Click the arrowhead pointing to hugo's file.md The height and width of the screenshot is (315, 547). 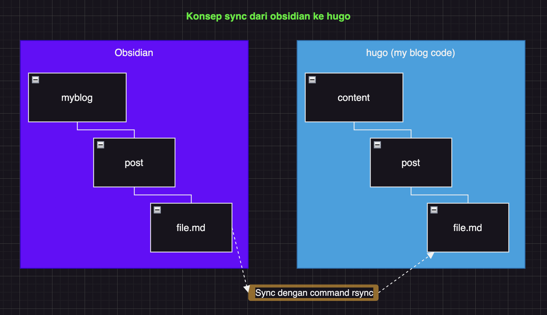[431, 255]
